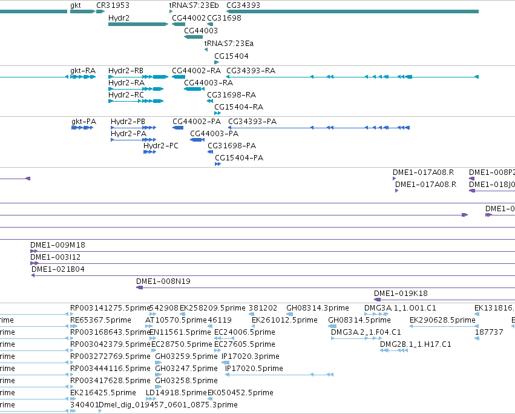Select tRNA:S7:23Ea gene label

[229, 44]
